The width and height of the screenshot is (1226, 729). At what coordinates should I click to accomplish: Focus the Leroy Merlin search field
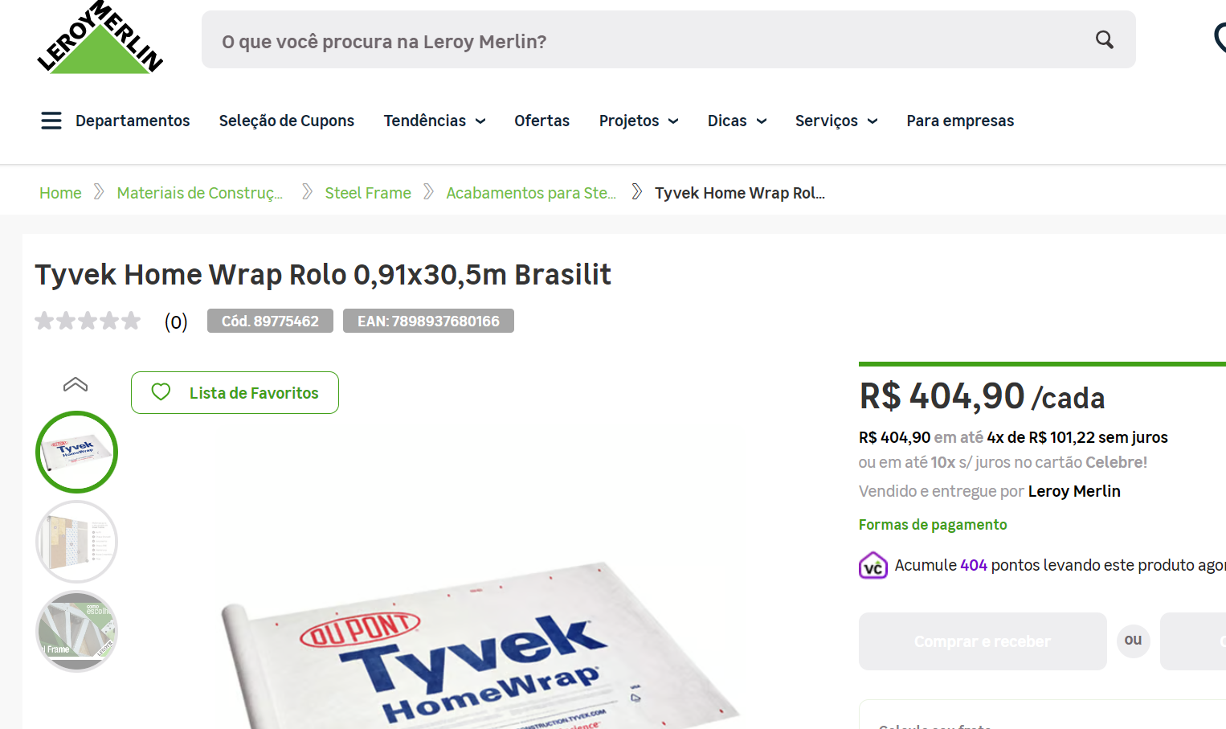[x=643, y=41]
